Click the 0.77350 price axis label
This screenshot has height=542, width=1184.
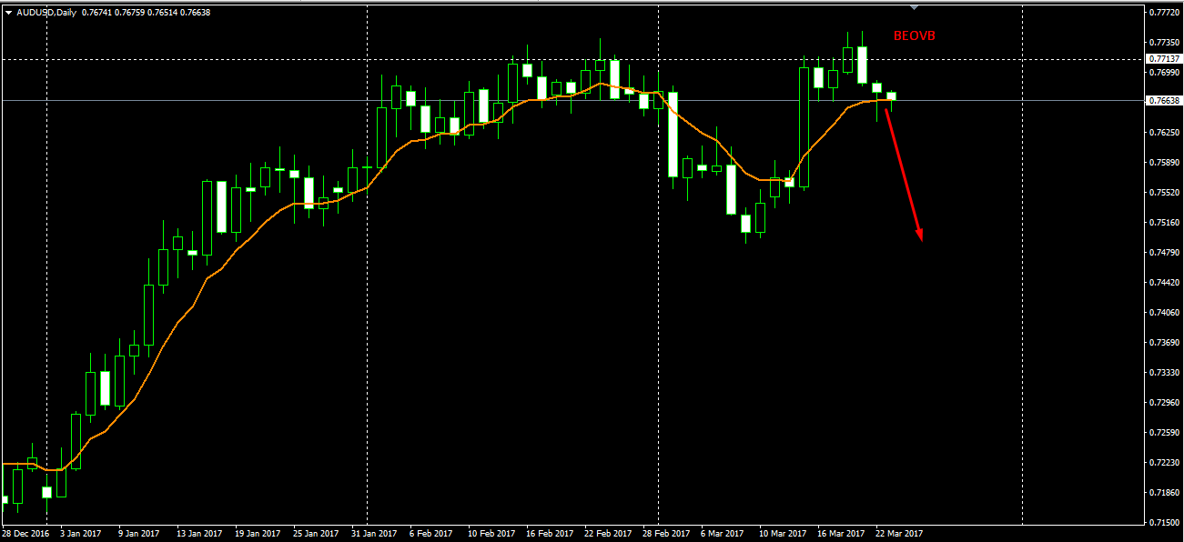coord(1165,43)
